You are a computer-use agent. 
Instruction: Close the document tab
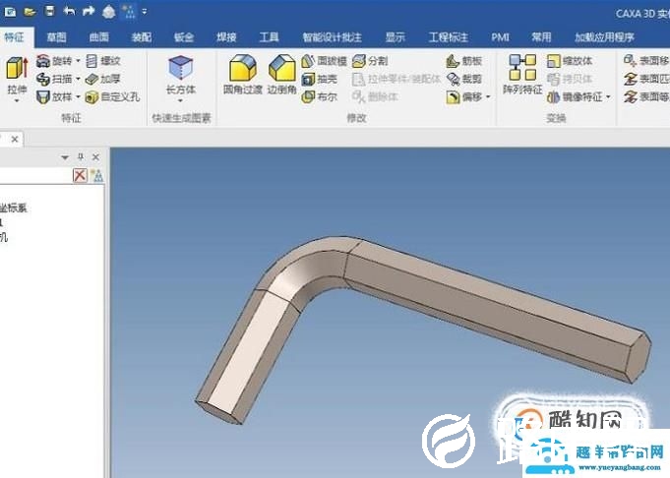15,140
